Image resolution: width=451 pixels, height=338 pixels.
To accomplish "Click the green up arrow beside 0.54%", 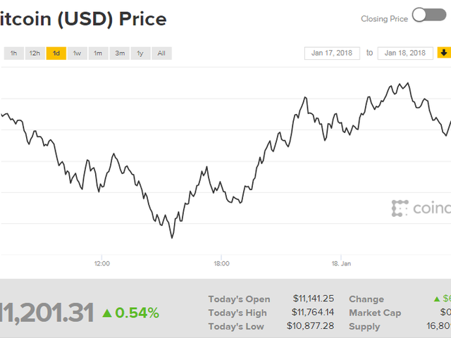I will [x=106, y=313].
